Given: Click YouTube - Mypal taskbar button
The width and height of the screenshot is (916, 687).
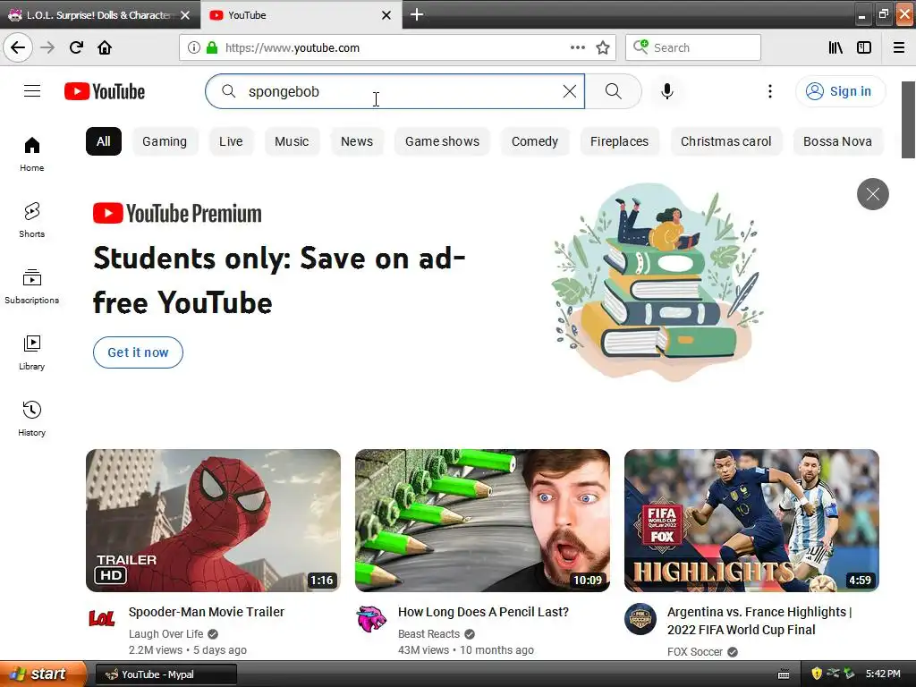Looking at the screenshot, I should (x=165, y=674).
